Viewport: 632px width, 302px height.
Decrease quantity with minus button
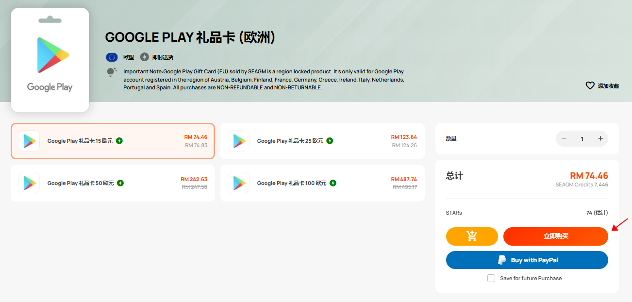[564, 138]
